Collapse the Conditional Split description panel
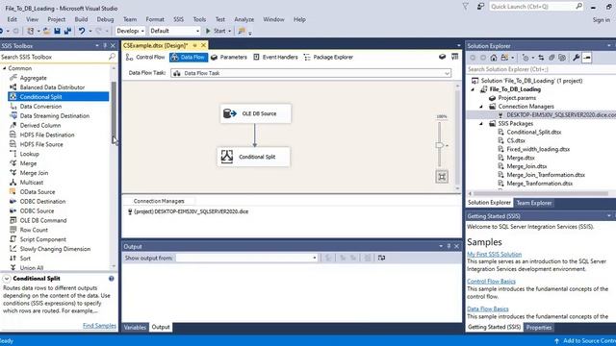Image resolution: width=616 pixels, height=346 pixels. tap(7, 279)
